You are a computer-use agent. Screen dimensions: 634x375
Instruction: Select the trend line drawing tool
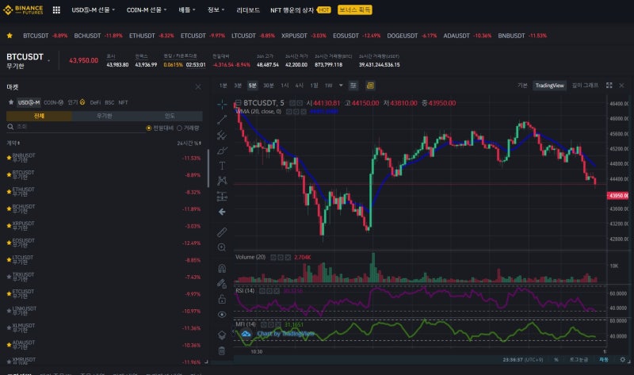pos(222,120)
